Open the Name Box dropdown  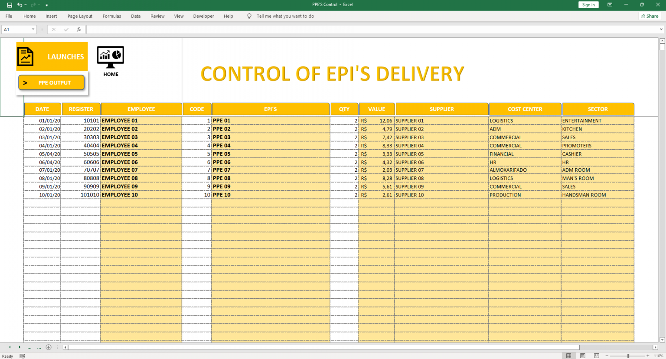(x=33, y=29)
